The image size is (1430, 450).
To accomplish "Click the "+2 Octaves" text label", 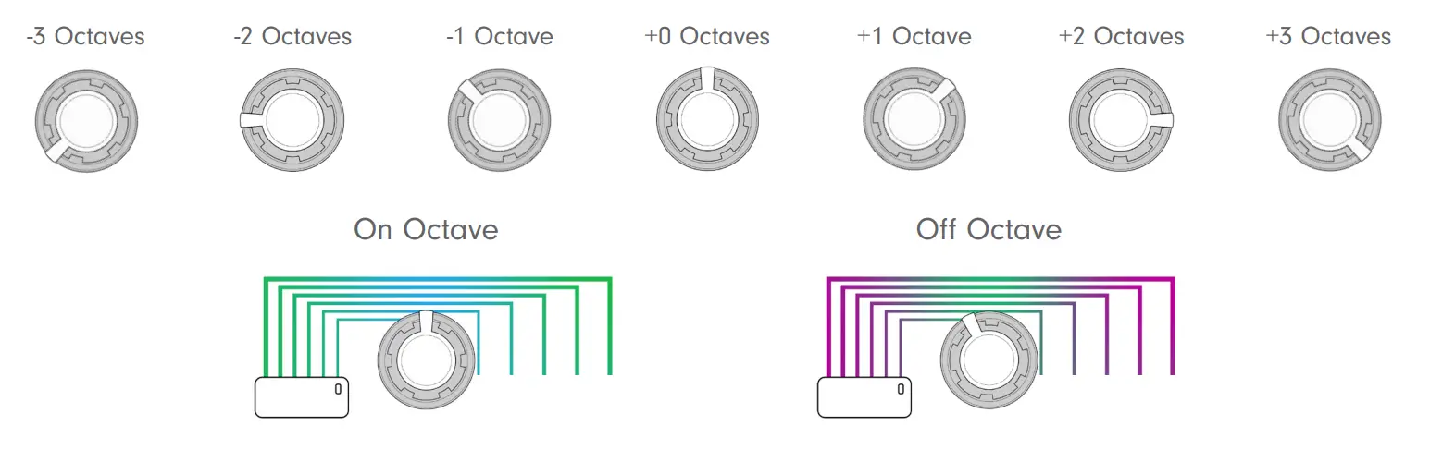I will (x=1121, y=37).
